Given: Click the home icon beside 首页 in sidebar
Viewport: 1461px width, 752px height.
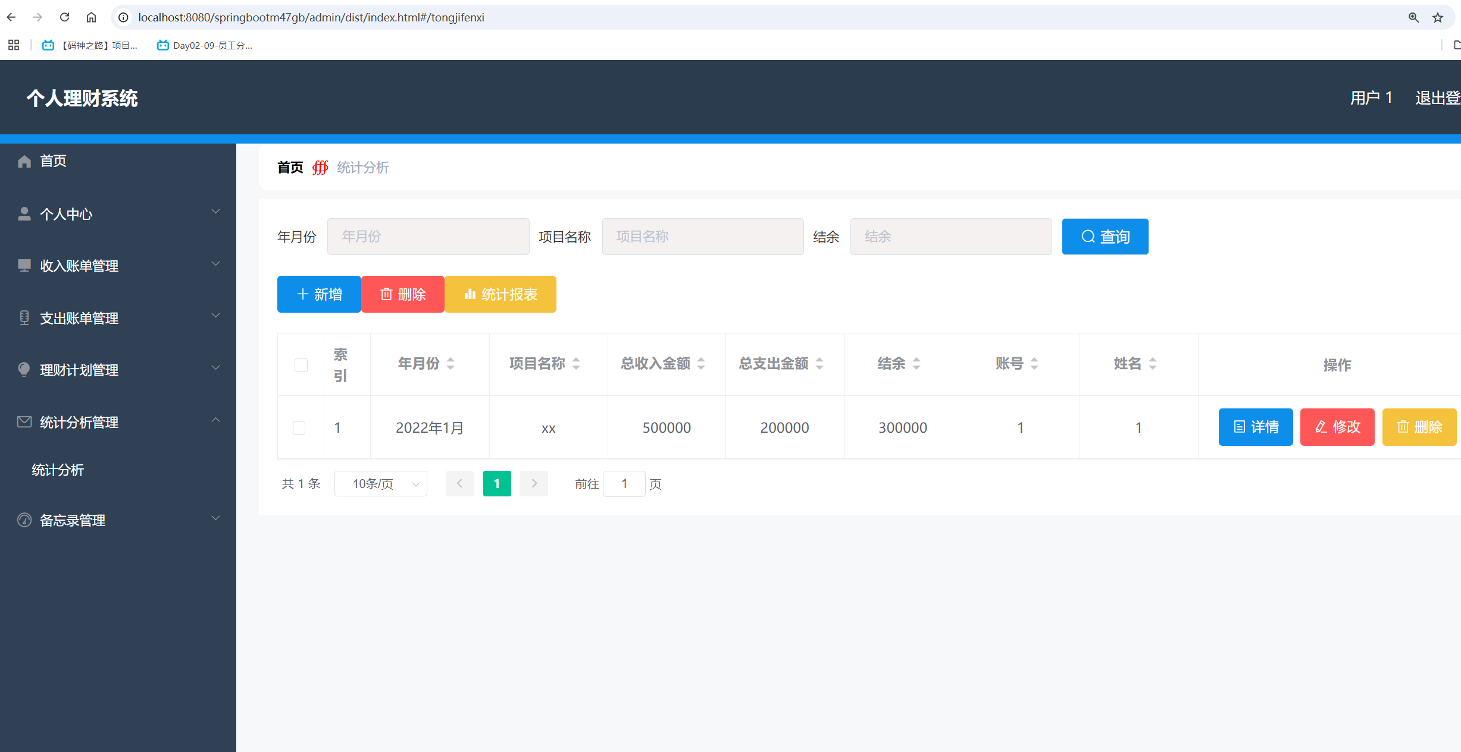Looking at the screenshot, I should coord(24,161).
